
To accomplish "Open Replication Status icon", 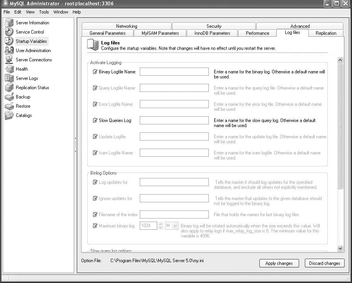I will (x=9, y=88).
